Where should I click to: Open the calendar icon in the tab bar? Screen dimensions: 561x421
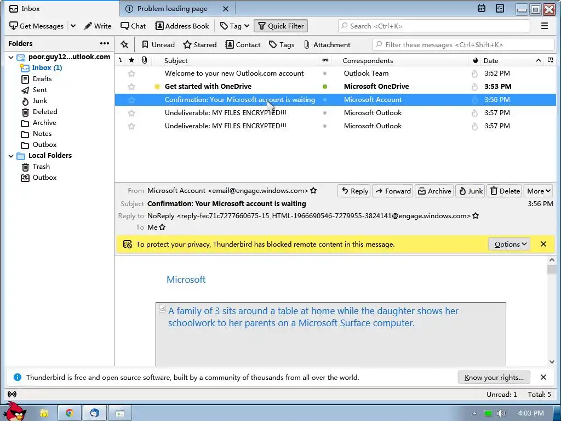point(482,8)
